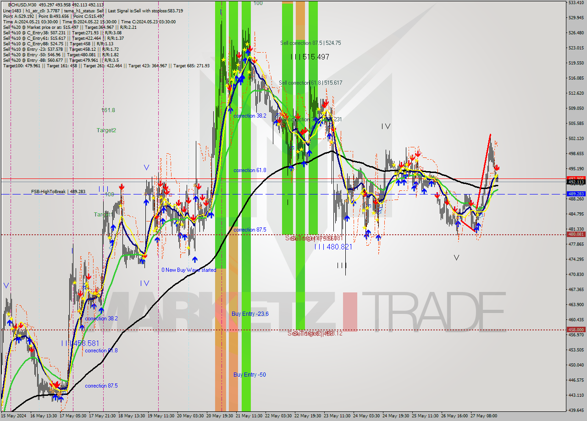Click the 526.480 price axis value

[576, 33]
